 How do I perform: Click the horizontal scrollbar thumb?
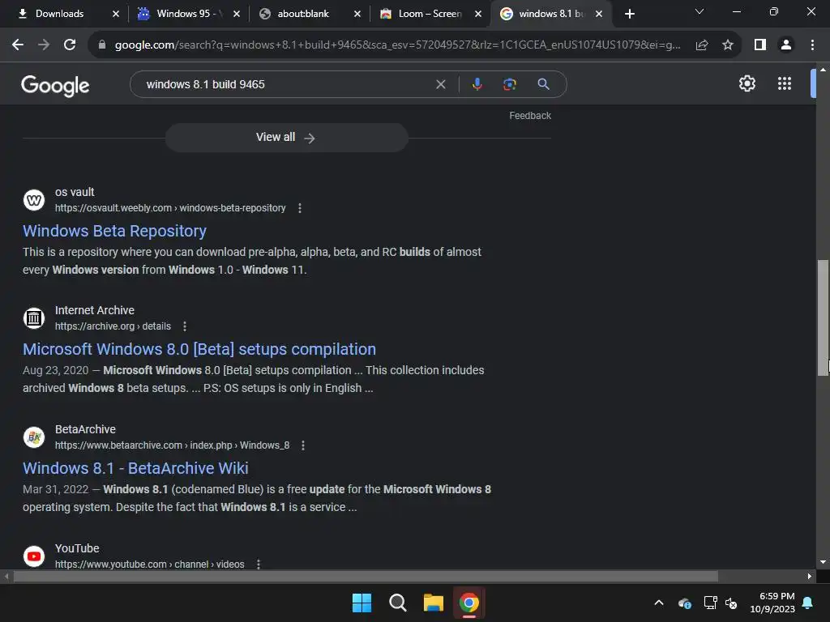(366, 576)
